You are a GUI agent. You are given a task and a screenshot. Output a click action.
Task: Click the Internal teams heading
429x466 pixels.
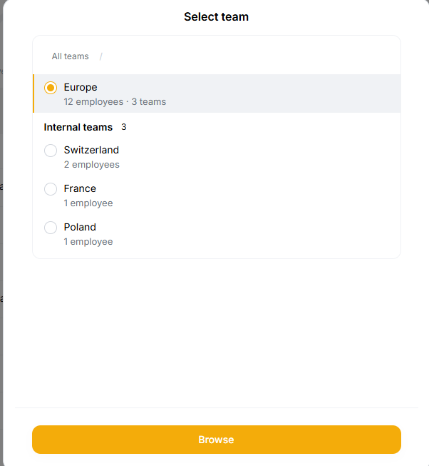pyautogui.click(x=78, y=127)
